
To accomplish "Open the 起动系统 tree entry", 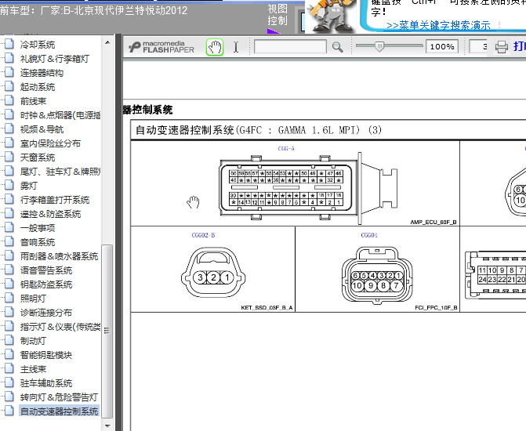I will (x=38, y=87).
